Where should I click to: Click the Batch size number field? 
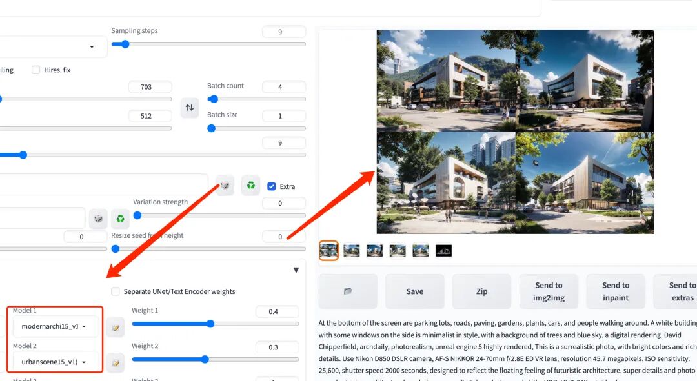tap(284, 116)
